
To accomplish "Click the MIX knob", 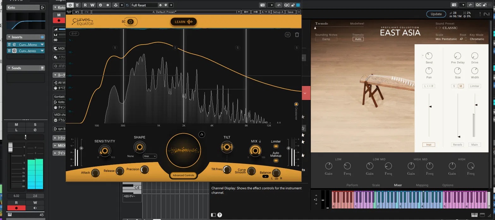I will [255, 150].
